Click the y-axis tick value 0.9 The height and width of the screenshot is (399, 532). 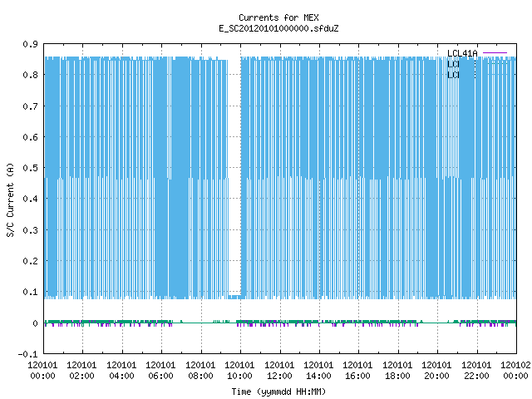pos(30,44)
